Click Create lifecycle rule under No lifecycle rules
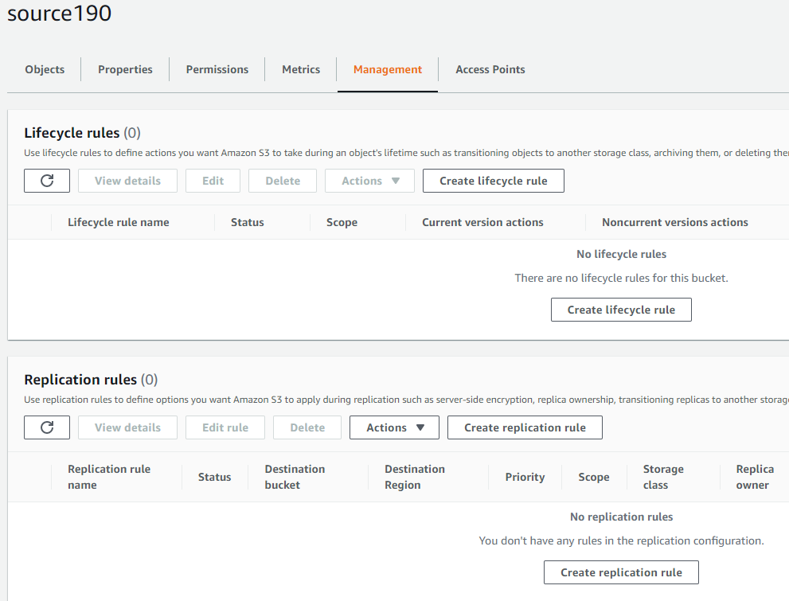The height and width of the screenshot is (601, 789). pyautogui.click(x=622, y=310)
